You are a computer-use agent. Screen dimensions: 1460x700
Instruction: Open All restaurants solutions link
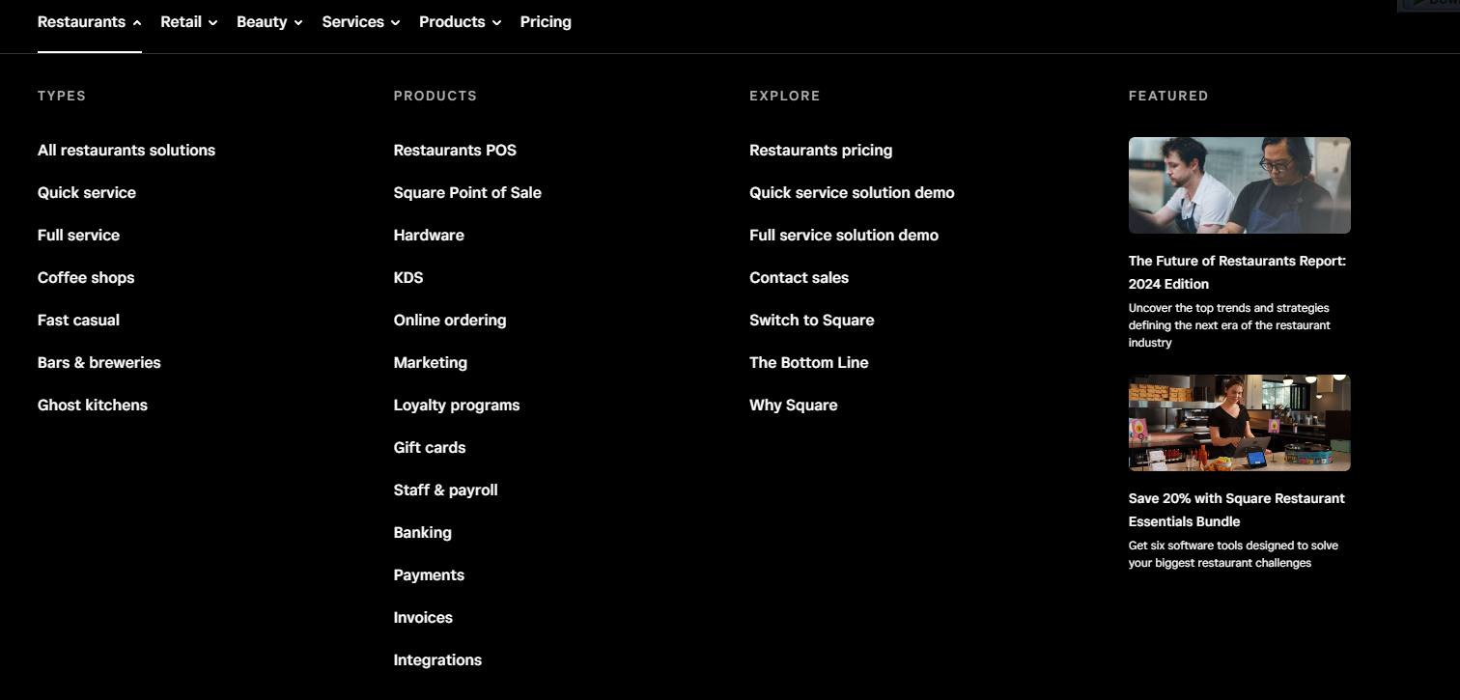[126, 151]
